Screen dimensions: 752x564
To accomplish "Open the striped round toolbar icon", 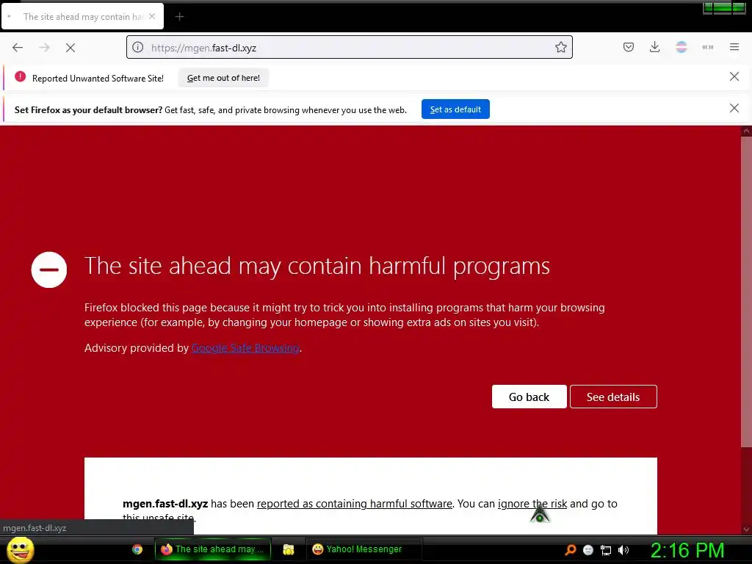I will tap(681, 47).
